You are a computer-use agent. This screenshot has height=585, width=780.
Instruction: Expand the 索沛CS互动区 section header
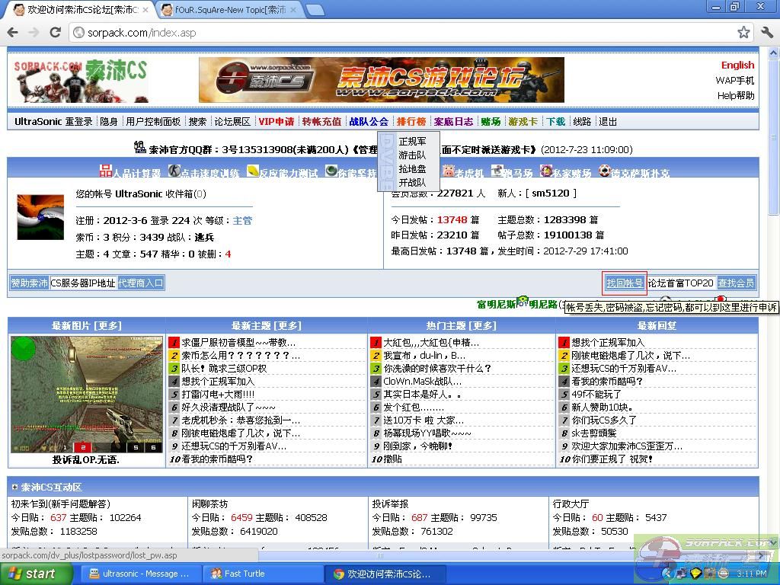tap(49, 487)
